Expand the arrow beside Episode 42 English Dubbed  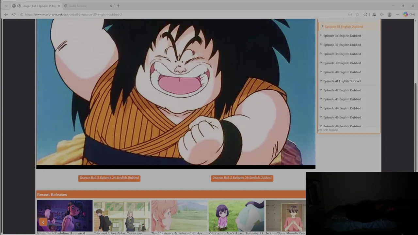click(321, 90)
